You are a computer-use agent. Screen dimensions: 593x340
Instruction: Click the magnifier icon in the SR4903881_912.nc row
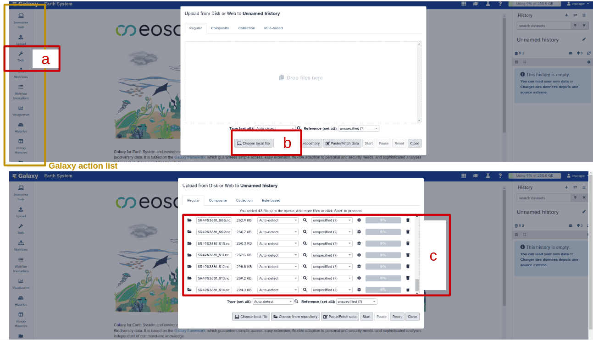click(x=305, y=266)
